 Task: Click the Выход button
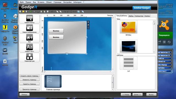coord(151,95)
